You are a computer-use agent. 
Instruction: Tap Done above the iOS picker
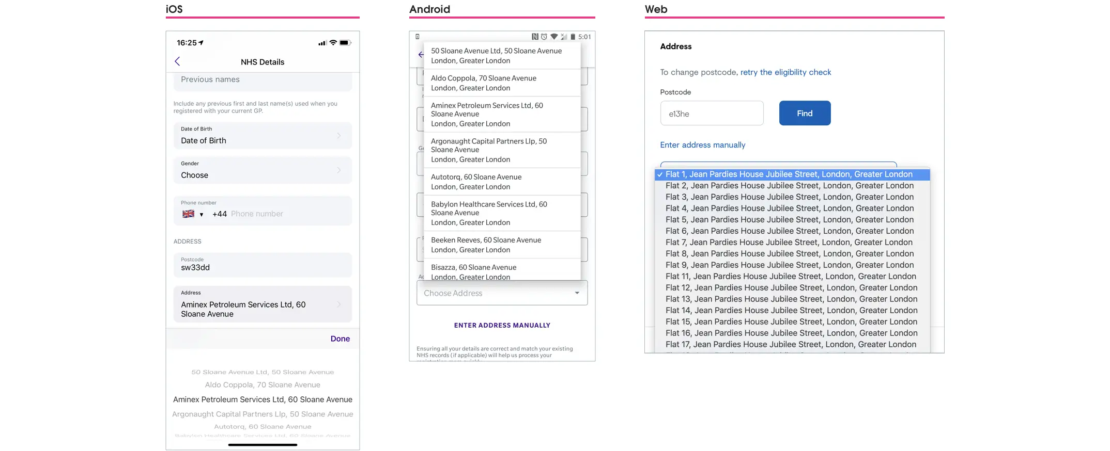pos(340,339)
